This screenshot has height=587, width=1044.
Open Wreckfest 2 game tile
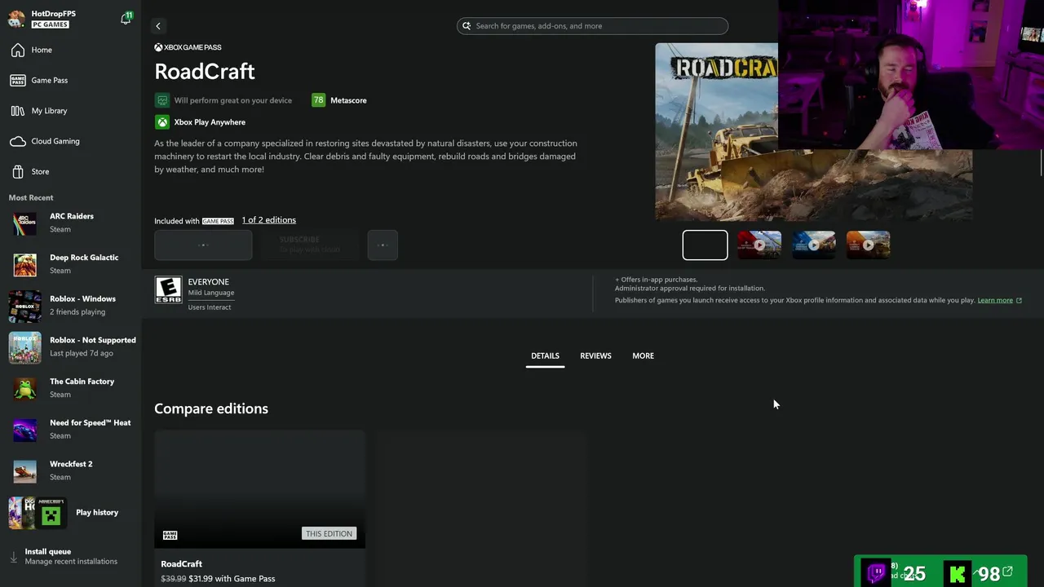70,471
